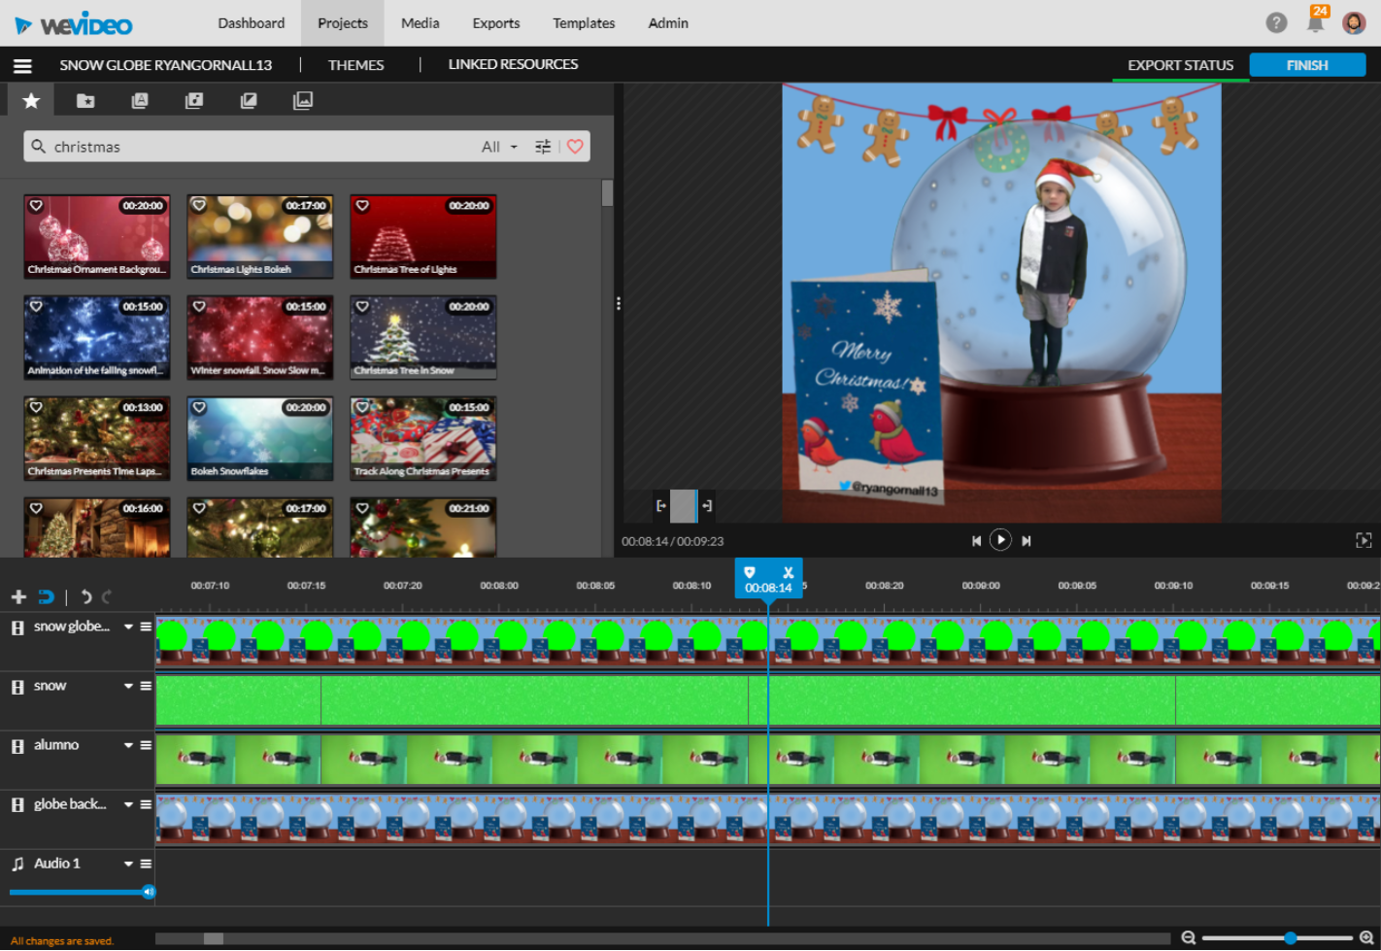
Task: Select the favorites star media tab
Action: pos(31,101)
